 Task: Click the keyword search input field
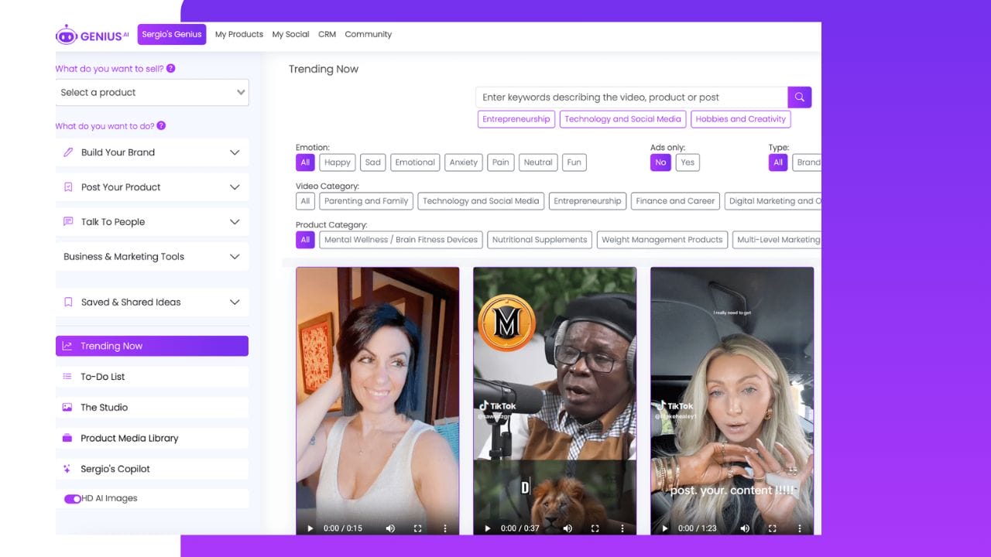631,97
